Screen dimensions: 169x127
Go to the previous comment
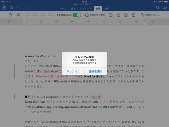click(x=42, y=15)
